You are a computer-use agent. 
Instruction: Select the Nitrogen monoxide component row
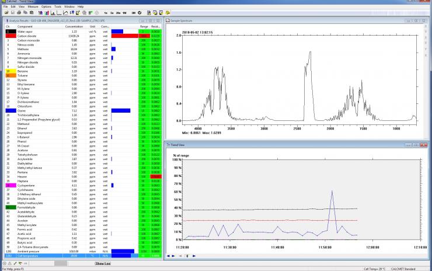tap(83, 58)
